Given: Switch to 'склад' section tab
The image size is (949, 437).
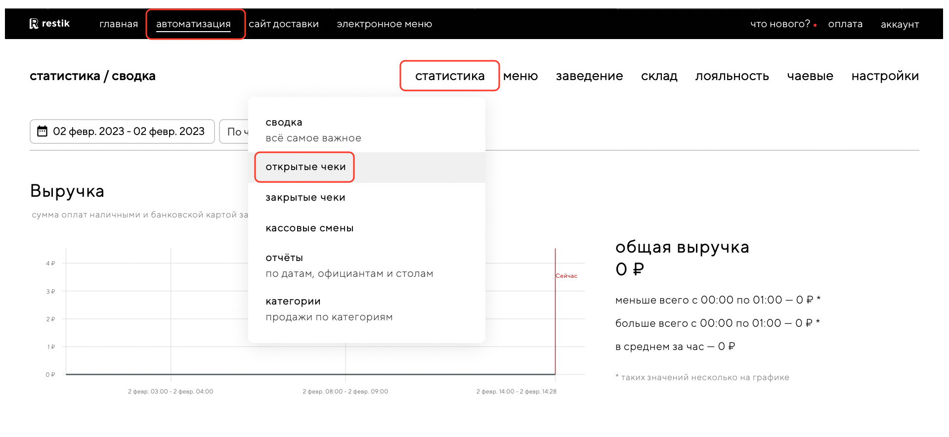Looking at the screenshot, I should point(659,76).
